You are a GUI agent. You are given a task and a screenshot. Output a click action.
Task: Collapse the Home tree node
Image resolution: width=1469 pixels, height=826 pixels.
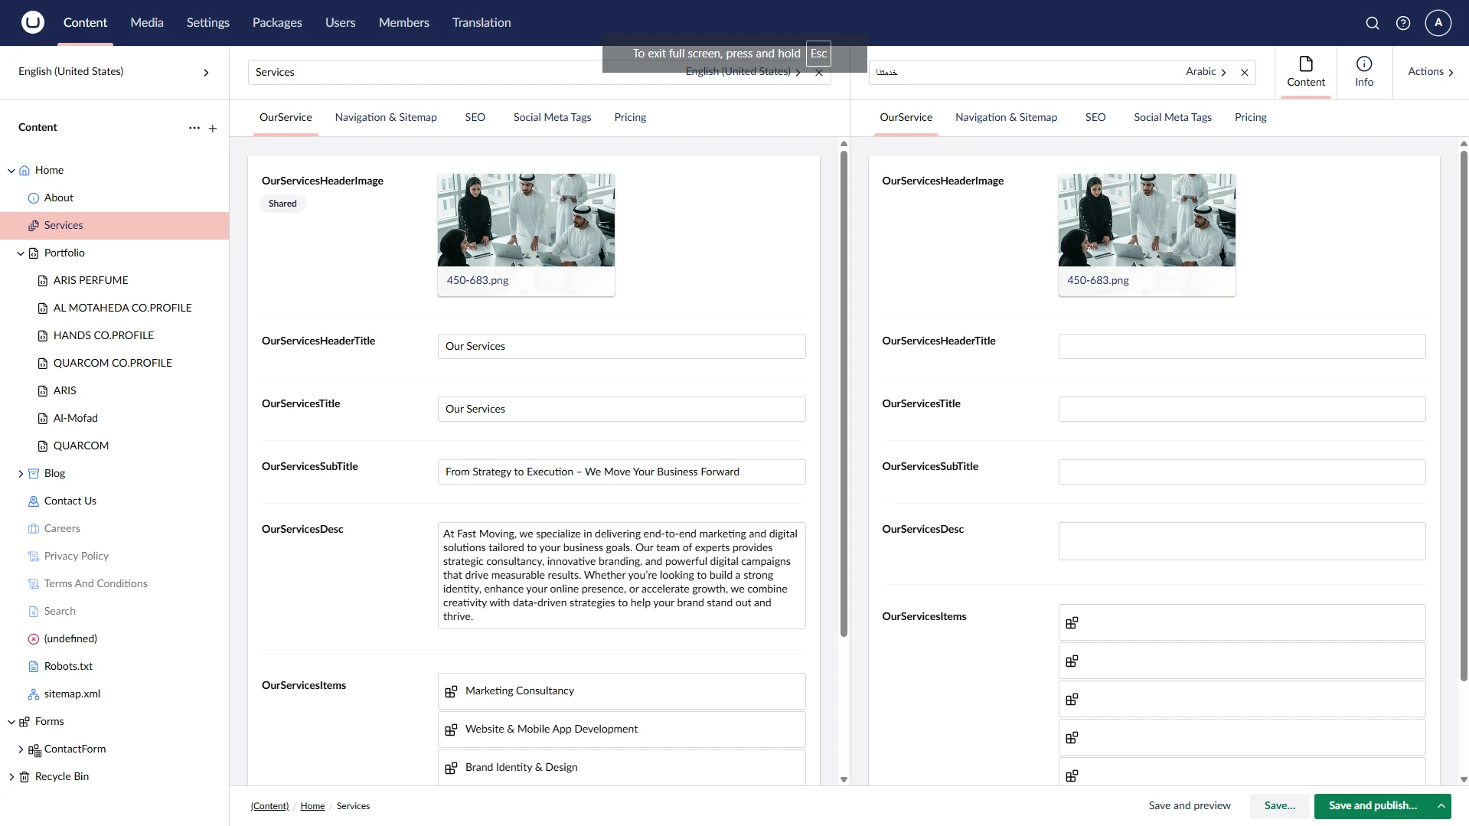coord(11,171)
